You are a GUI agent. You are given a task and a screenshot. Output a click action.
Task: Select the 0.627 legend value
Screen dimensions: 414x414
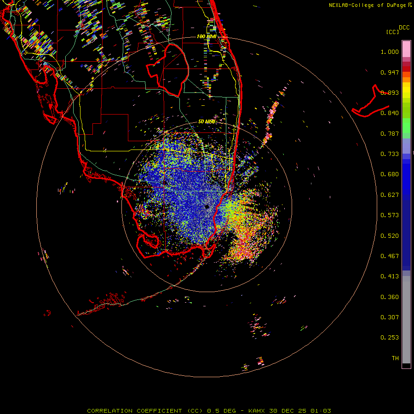click(390, 195)
